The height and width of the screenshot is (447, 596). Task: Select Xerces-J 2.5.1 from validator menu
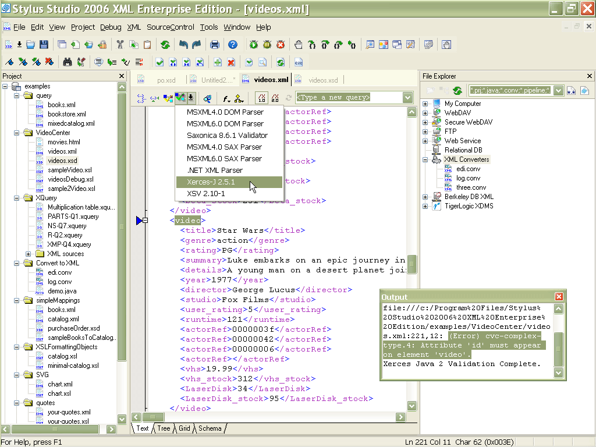(x=229, y=182)
